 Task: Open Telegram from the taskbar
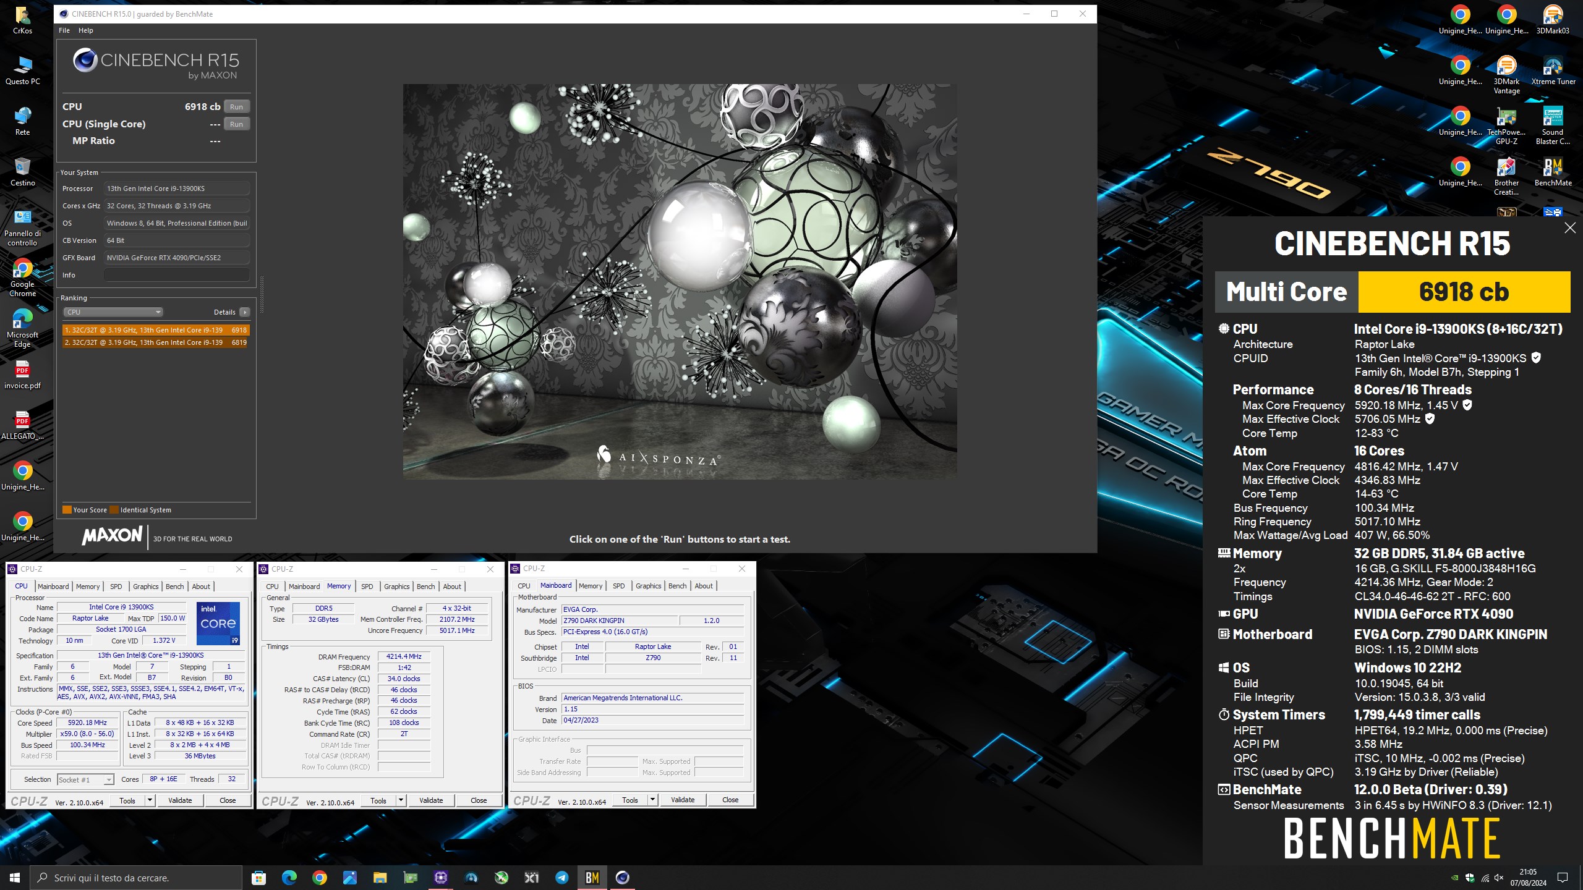(562, 878)
